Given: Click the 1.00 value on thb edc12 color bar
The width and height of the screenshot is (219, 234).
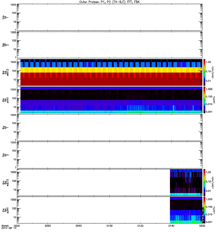Looking at the screenshot, I should 208,62.
